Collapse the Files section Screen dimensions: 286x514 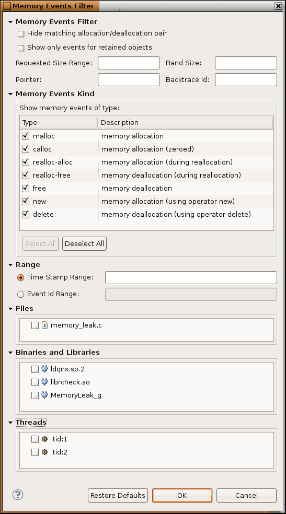pos(10,309)
